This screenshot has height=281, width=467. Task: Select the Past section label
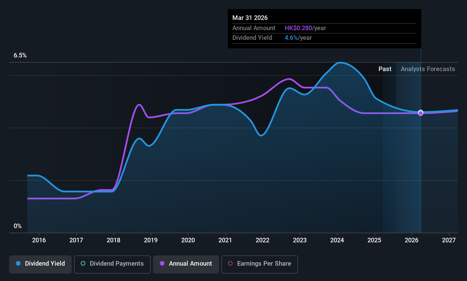pos(385,69)
